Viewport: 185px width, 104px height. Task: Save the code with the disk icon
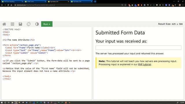(21, 24)
